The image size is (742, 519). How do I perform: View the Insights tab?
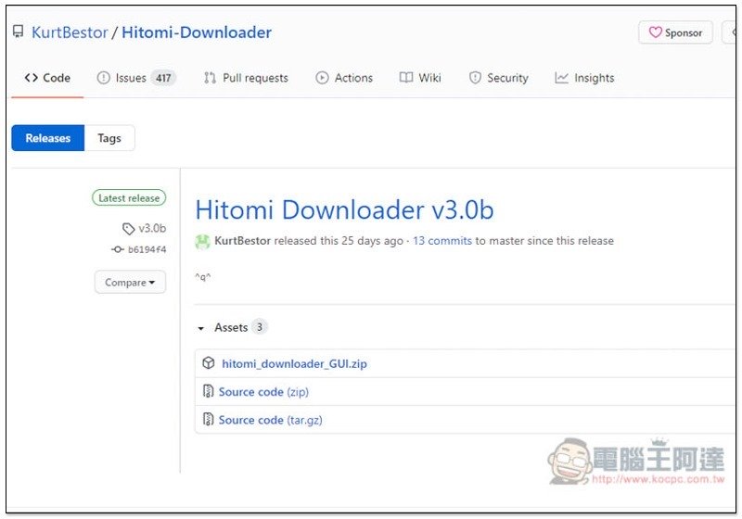tap(584, 78)
